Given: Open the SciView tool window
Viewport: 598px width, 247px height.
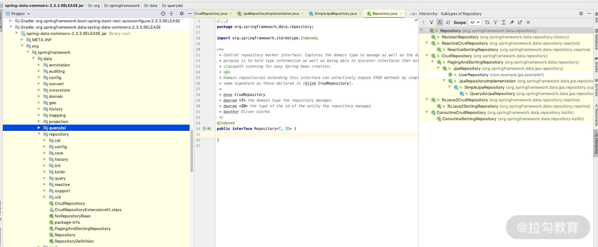Looking at the screenshot, I should 596,87.
